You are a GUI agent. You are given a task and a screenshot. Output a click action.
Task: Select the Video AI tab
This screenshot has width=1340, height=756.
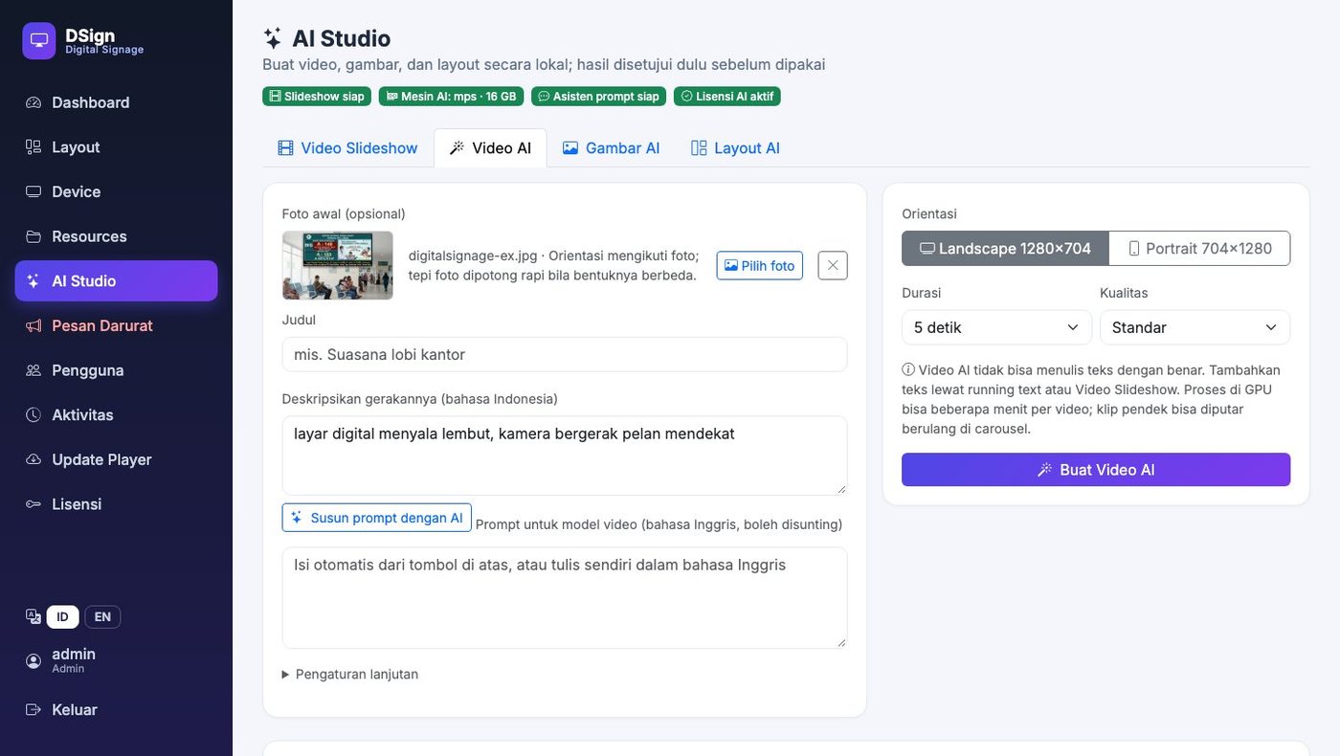pyautogui.click(x=490, y=147)
